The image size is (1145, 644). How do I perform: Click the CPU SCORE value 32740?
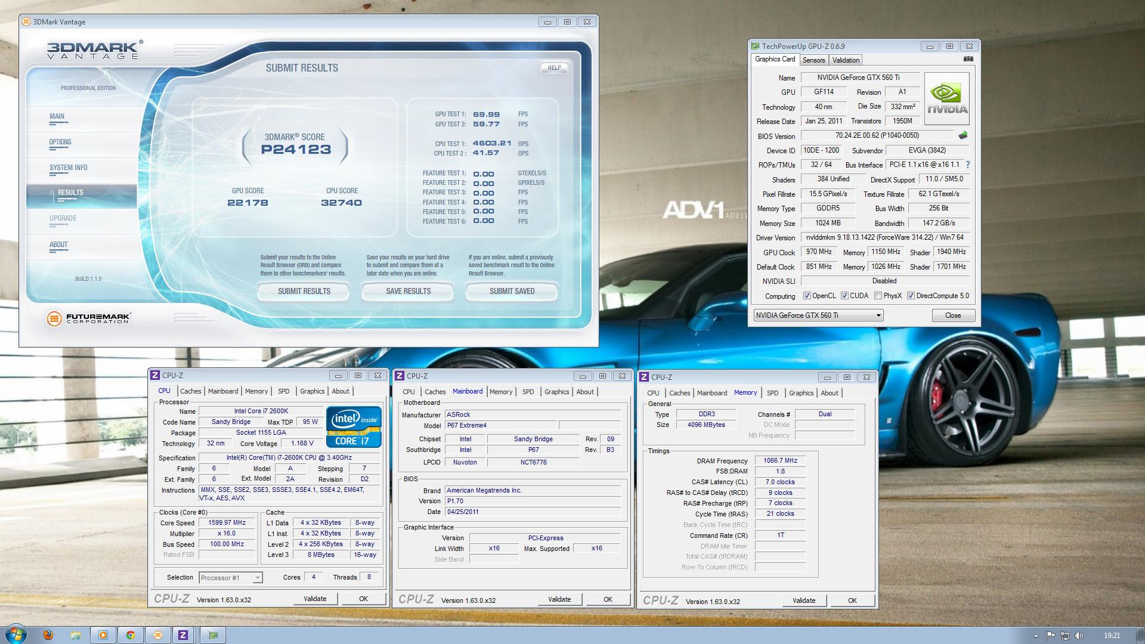(x=341, y=203)
